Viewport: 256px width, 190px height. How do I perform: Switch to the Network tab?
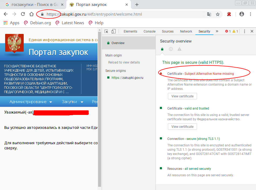point(186,31)
